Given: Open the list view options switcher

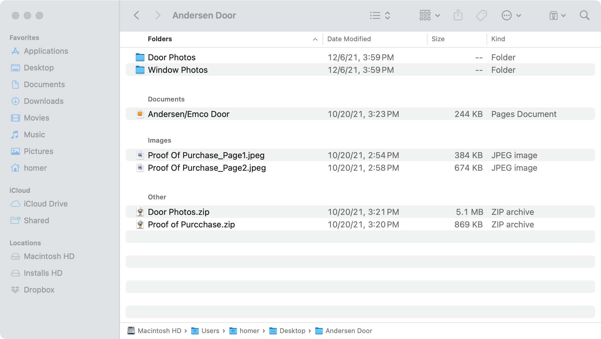Looking at the screenshot, I should coord(380,15).
